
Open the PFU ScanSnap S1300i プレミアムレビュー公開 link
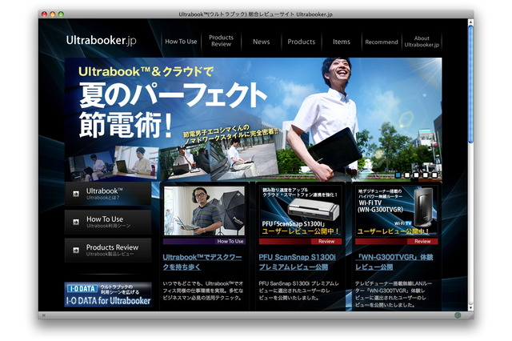[297, 262]
